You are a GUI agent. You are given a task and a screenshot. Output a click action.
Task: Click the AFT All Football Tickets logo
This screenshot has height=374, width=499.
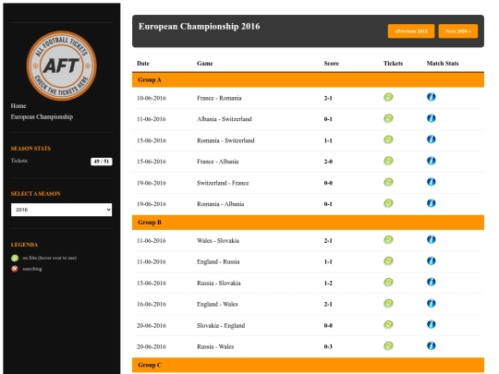click(x=61, y=66)
